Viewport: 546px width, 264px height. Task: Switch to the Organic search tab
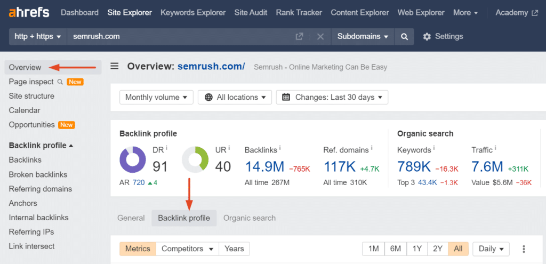tap(250, 218)
